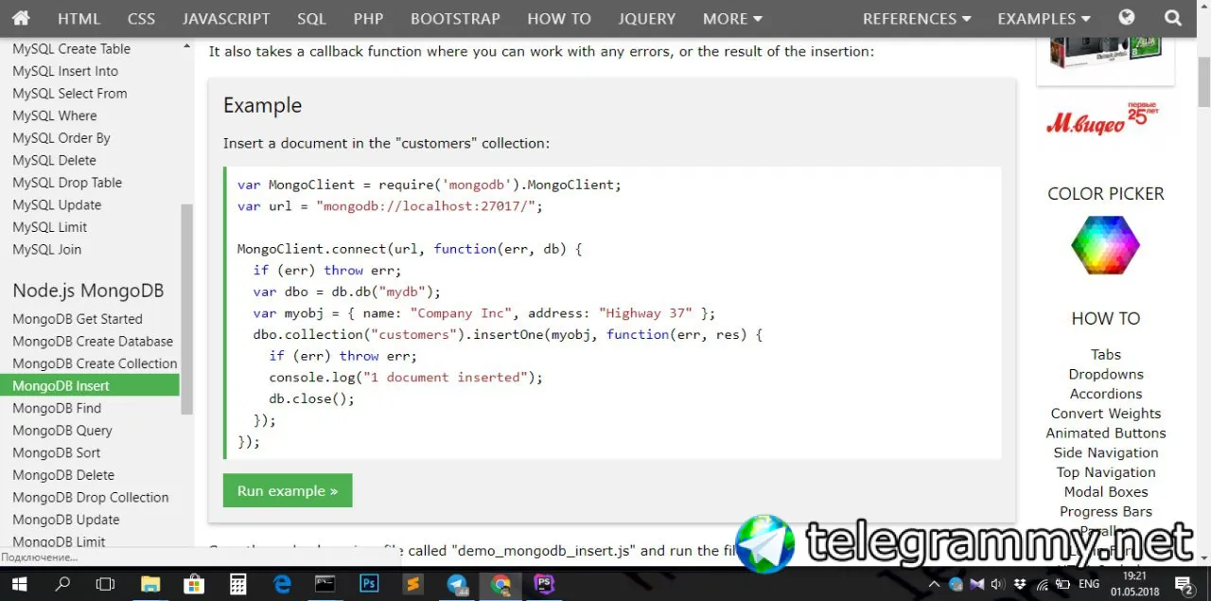1211x601 pixels.
Task: Open File Explorer from the taskbar
Action: coord(150,585)
